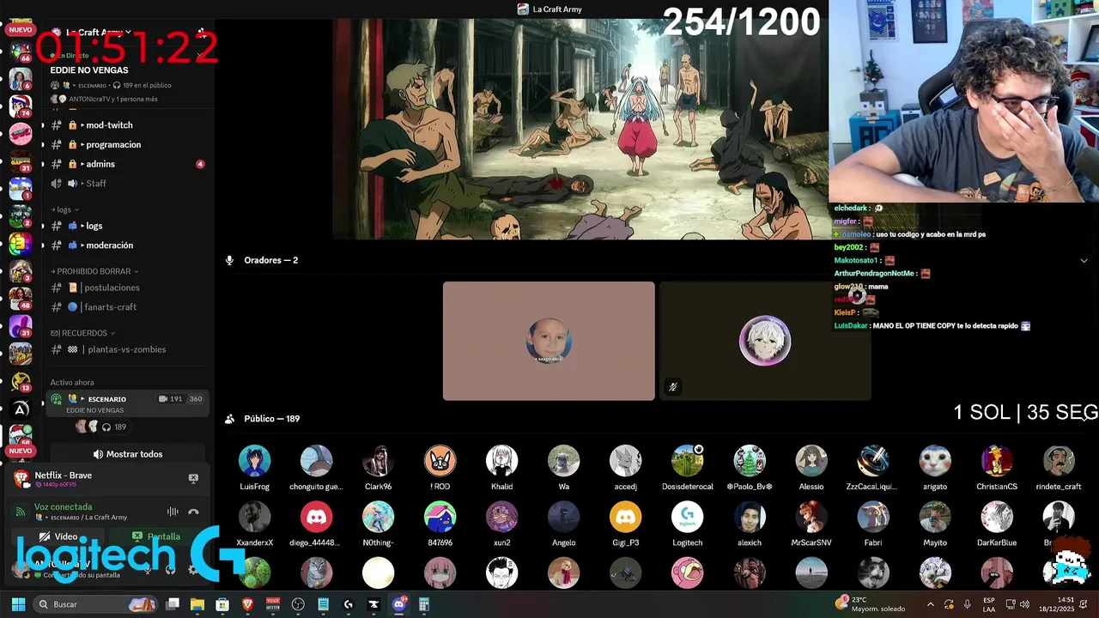The image size is (1099, 618).
Task: Open the plantas-vs-zombies channel
Action: point(126,349)
